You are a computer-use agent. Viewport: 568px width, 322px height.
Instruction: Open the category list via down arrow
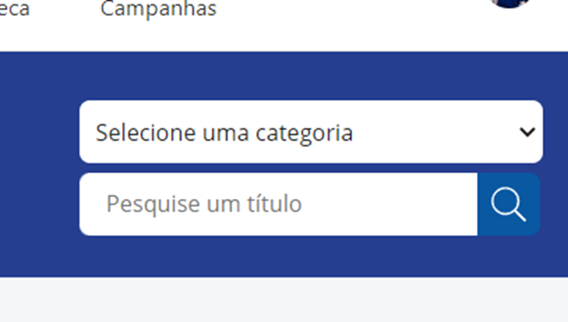(x=527, y=132)
